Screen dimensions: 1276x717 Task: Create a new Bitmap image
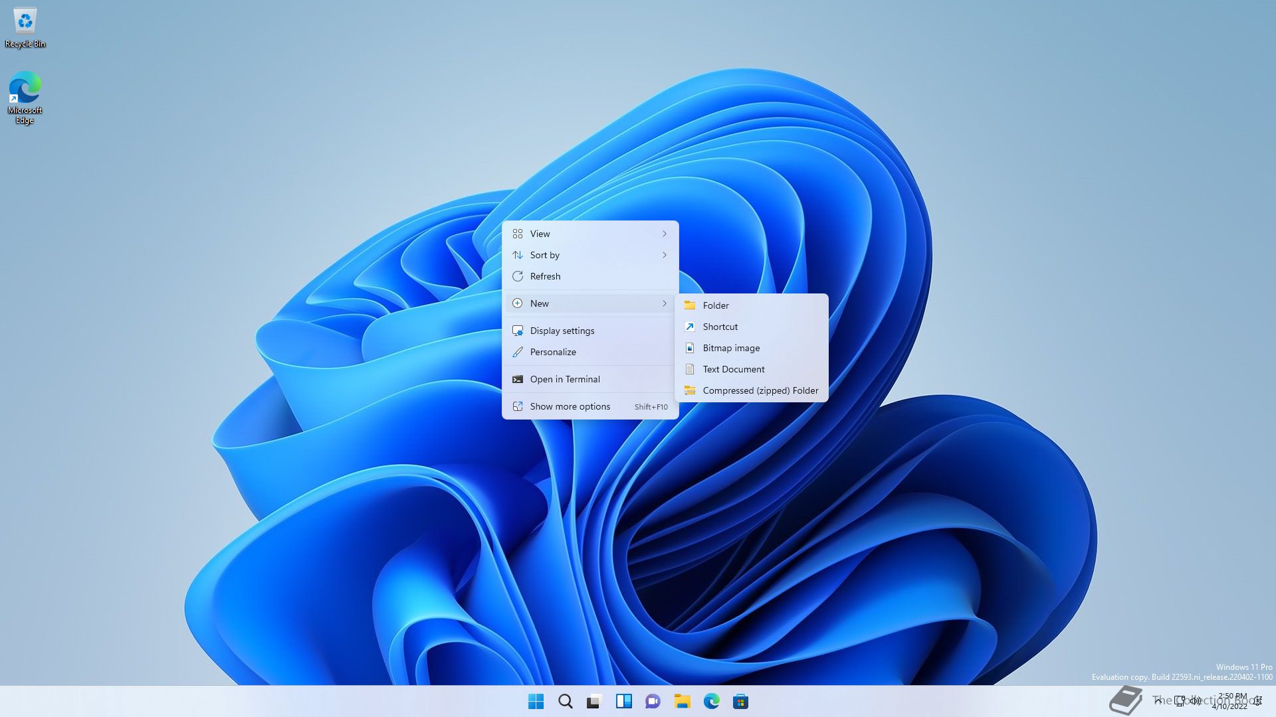pyautogui.click(x=752, y=348)
